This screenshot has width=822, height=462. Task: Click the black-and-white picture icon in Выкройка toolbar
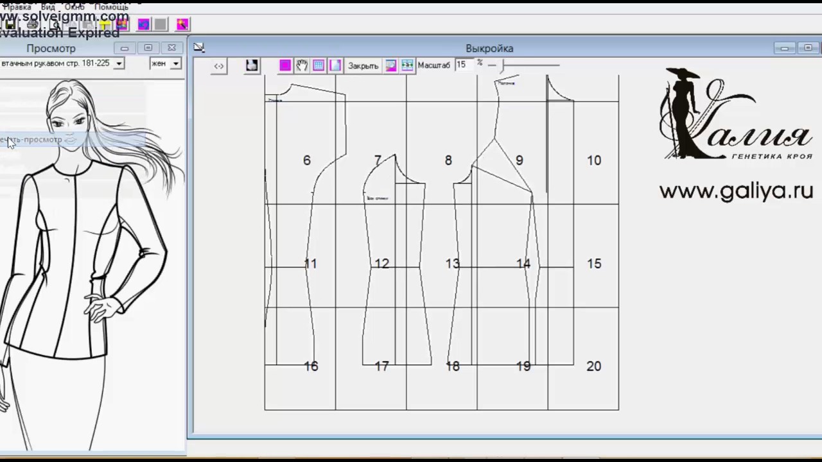[252, 65]
